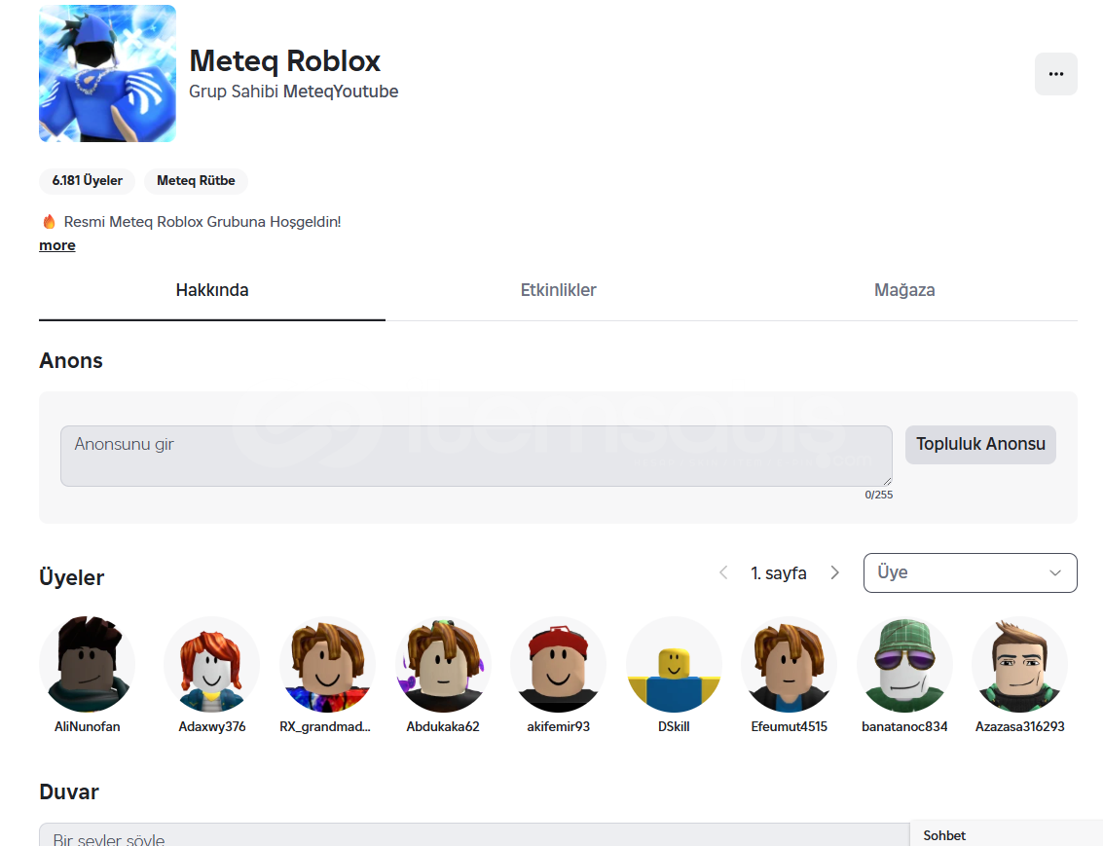Click the Topluluk Anonsu button

coord(980,445)
